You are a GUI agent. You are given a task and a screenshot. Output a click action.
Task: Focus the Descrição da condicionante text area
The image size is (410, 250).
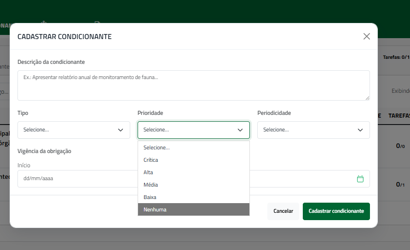193,85
